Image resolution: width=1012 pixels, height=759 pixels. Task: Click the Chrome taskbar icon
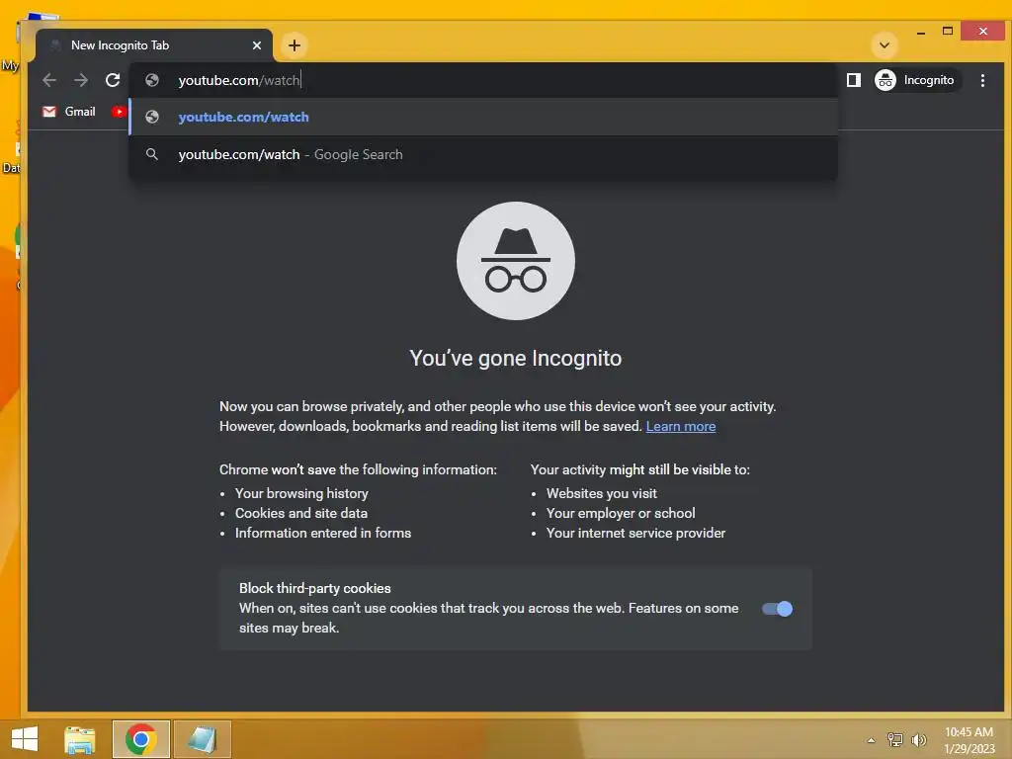pos(140,739)
